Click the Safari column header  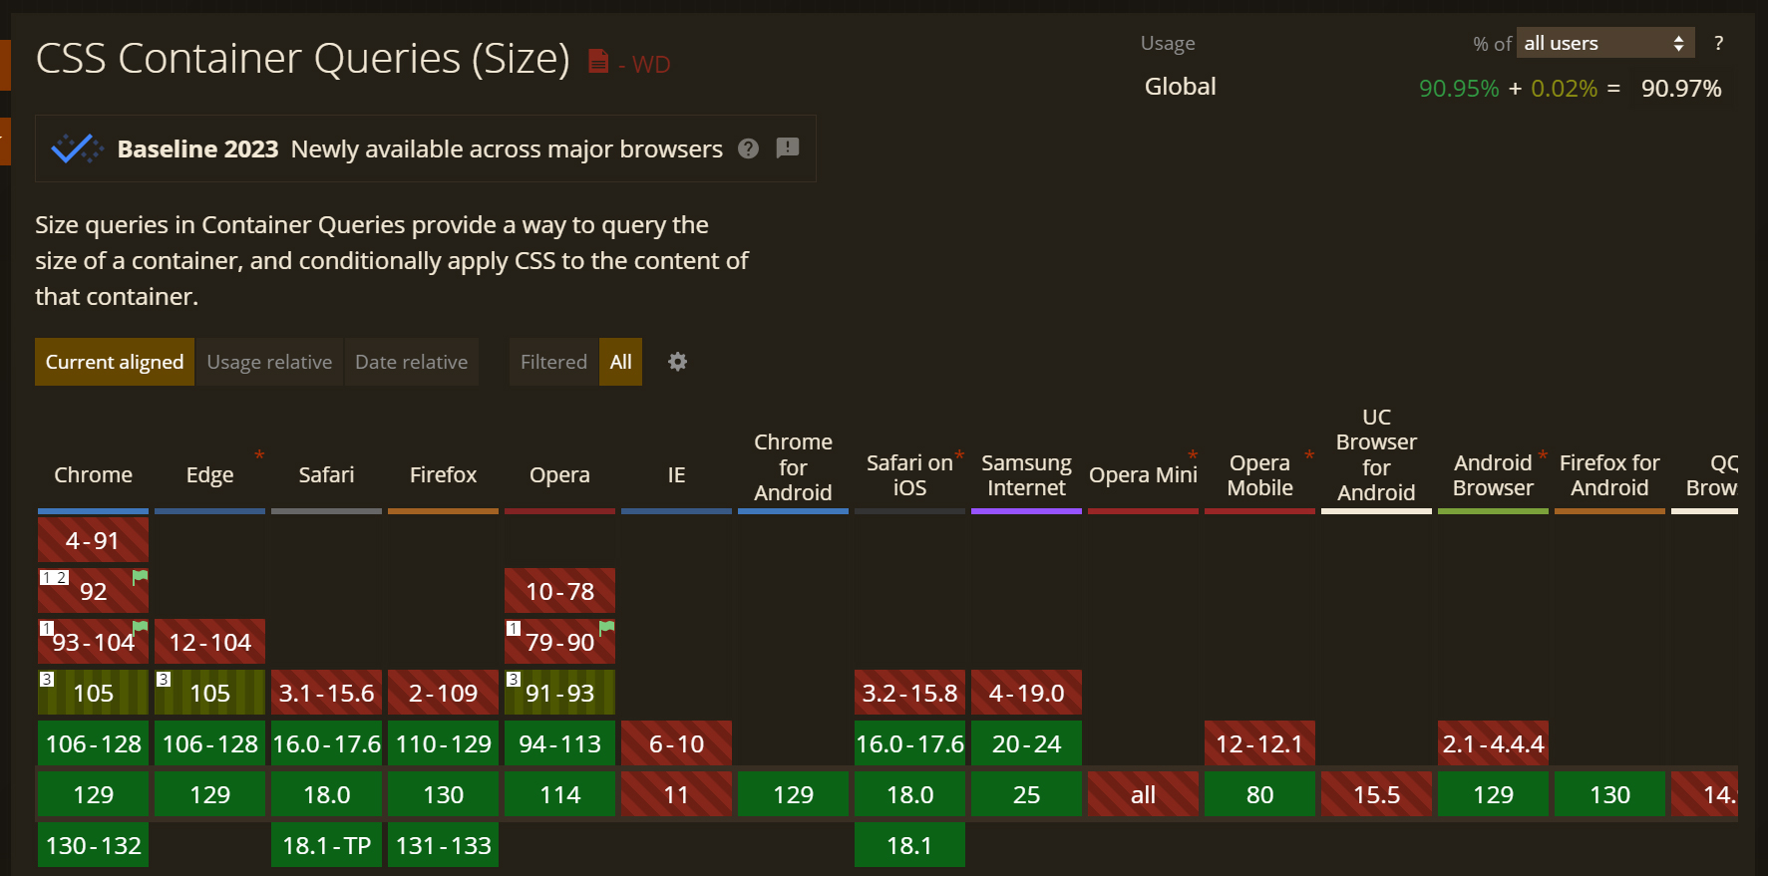coord(326,474)
